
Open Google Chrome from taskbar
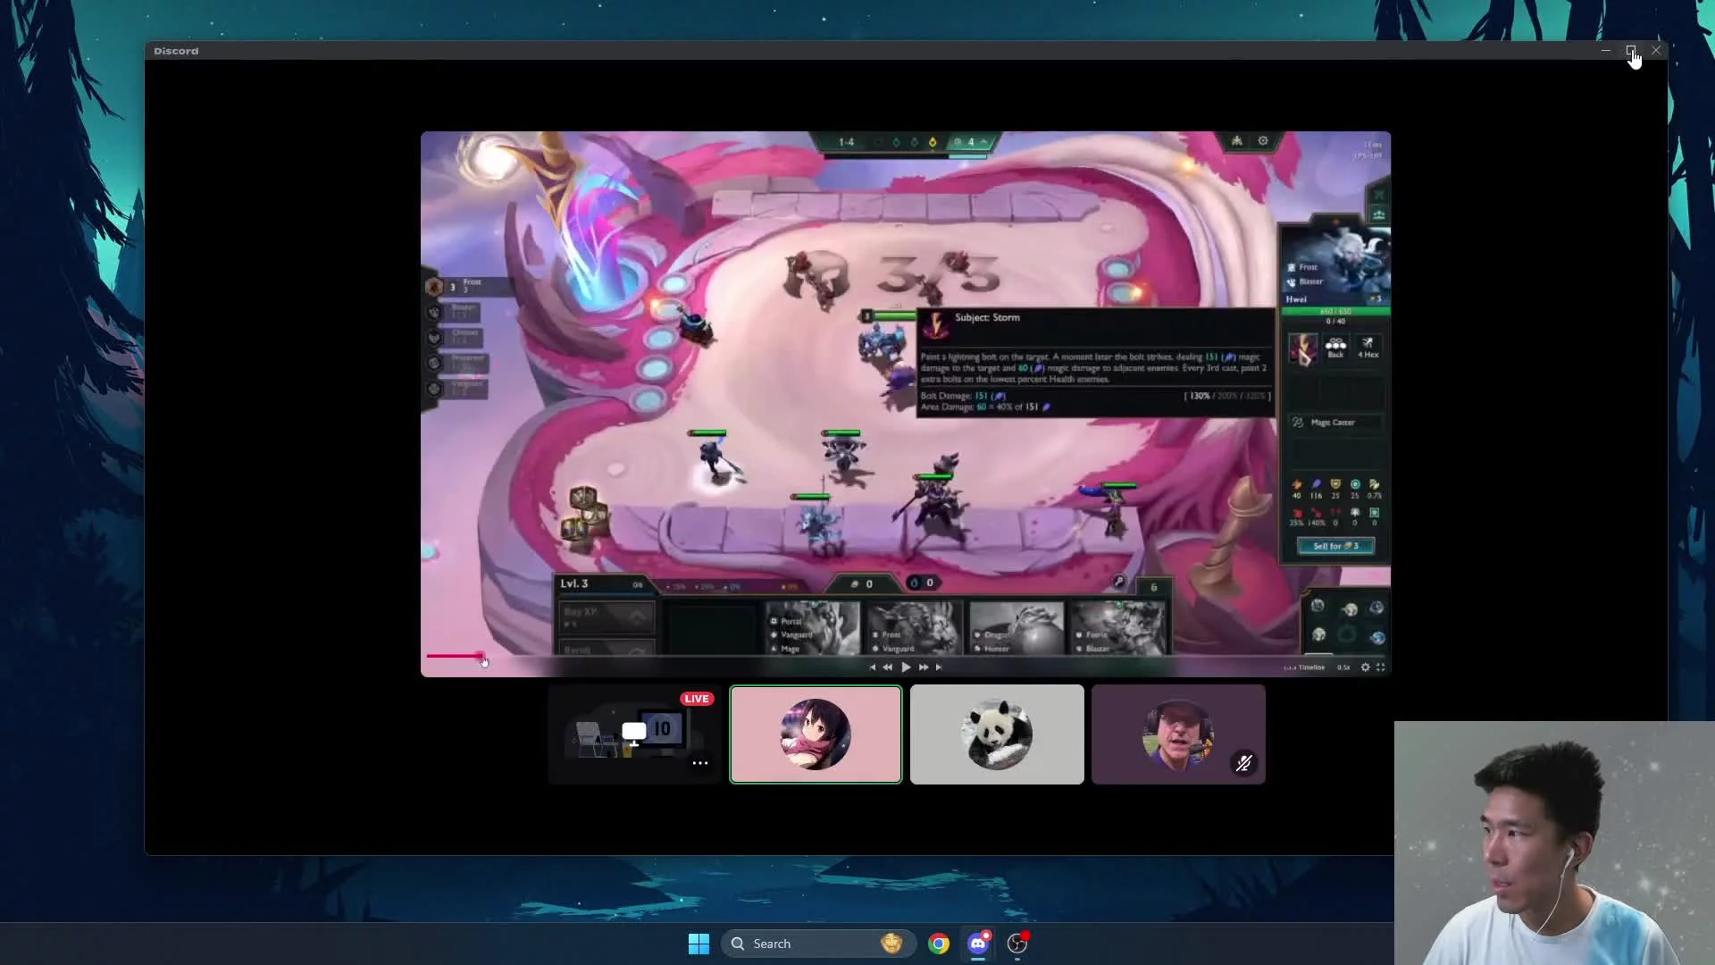tap(939, 944)
